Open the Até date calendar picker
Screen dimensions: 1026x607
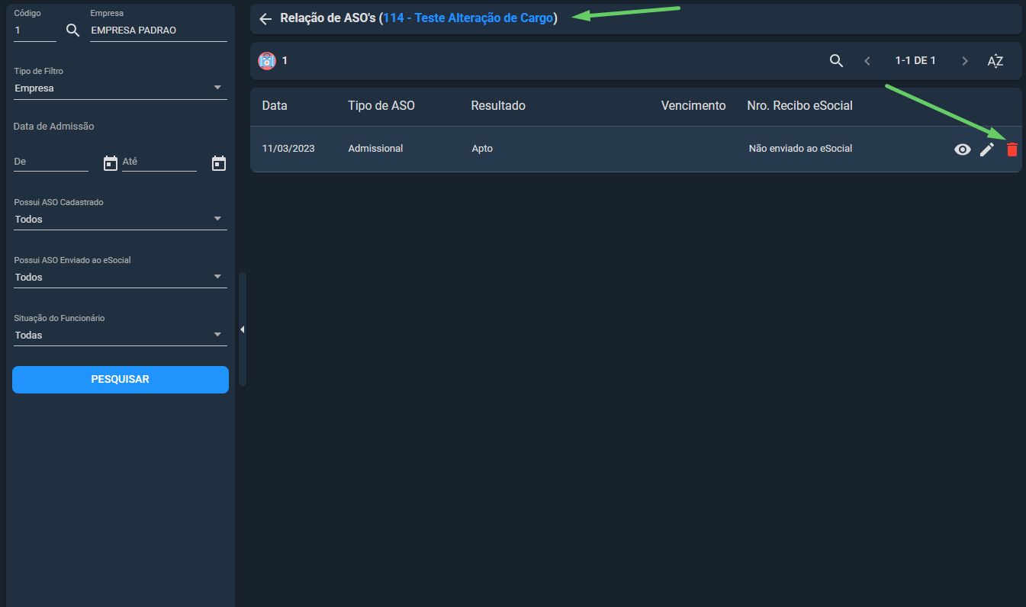coord(219,162)
